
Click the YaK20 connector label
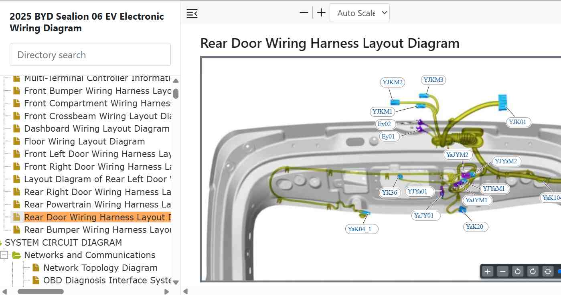tap(476, 226)
